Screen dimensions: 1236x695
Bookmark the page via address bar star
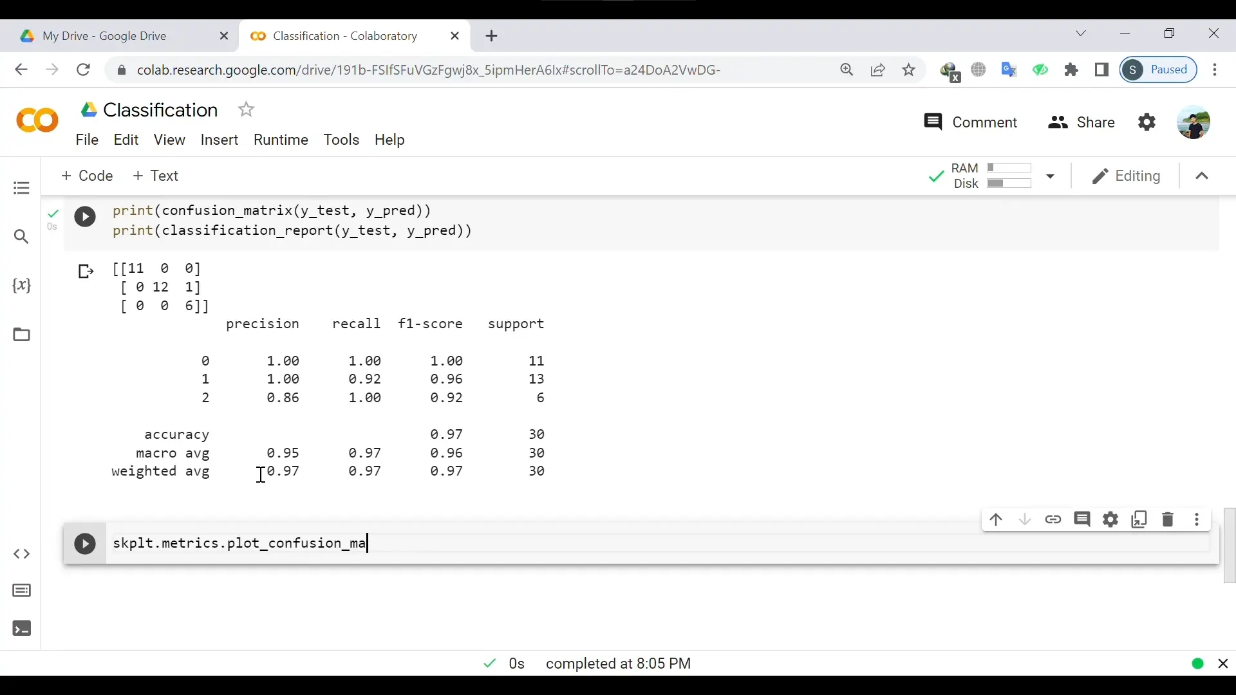tap(908, 69)
